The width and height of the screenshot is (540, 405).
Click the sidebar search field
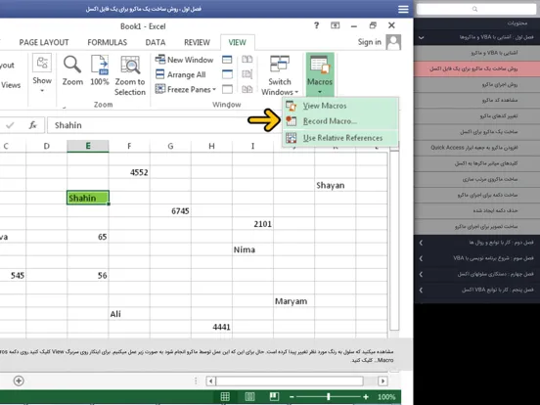(476, 9)
